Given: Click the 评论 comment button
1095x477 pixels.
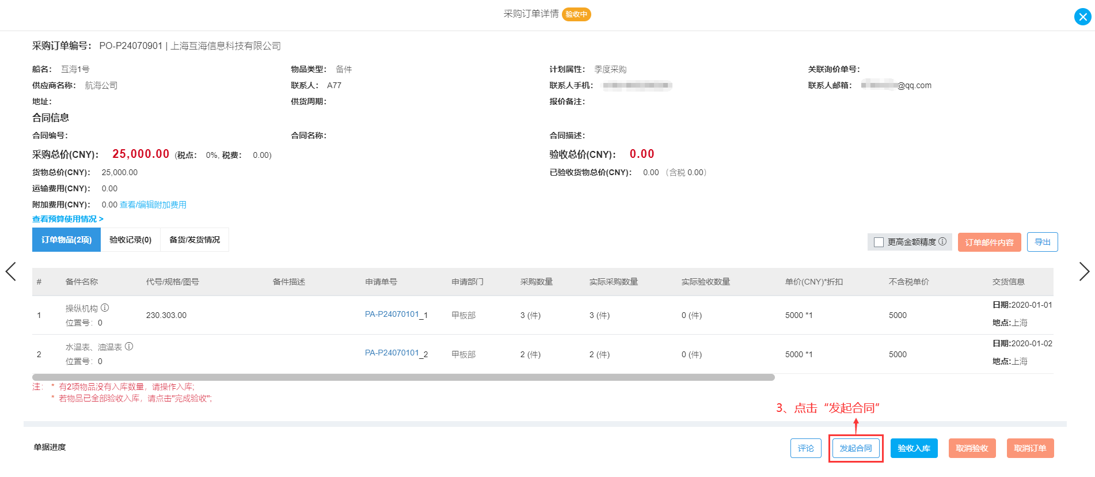Looking at the screenshot, I should [x=806, y=448].
